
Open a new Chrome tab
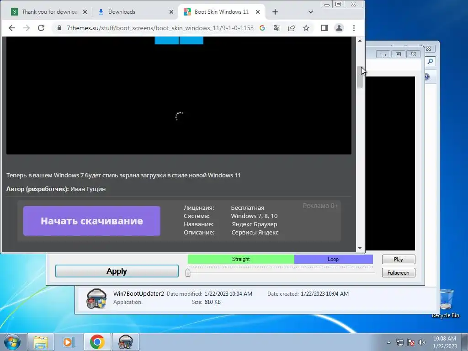275,12
